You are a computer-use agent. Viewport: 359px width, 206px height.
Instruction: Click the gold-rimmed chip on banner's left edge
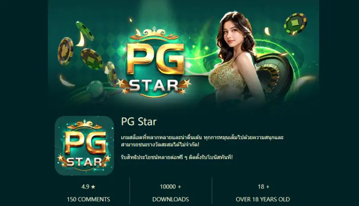click(x=66, y=51)
